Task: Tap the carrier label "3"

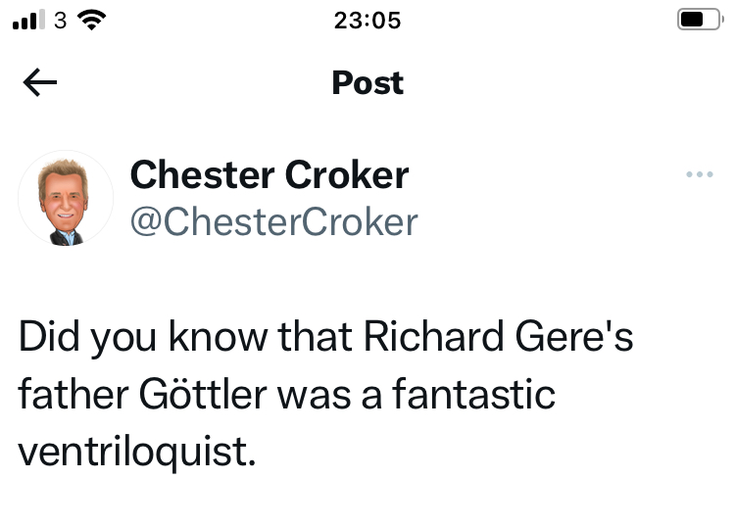Action: [x=60, y=20]
